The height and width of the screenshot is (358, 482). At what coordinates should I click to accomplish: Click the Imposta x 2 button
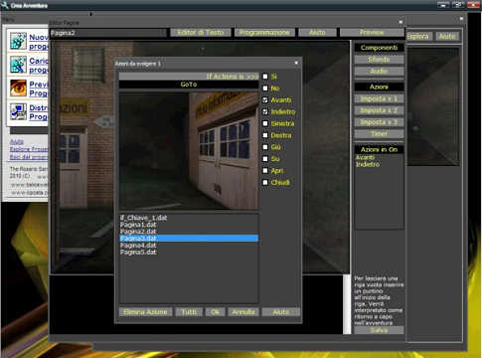tap(379, 110)
